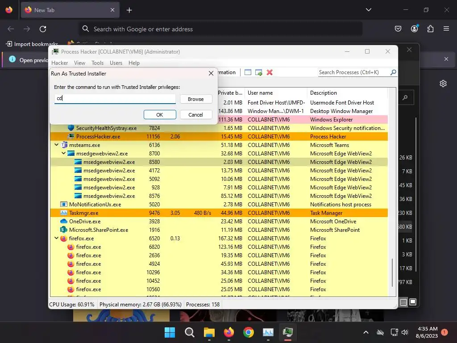Click the Process Hacker taskbar icon

point(288,332)
